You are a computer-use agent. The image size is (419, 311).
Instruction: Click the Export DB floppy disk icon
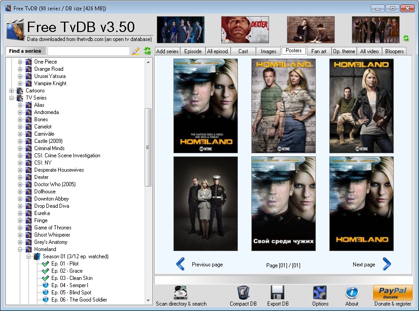(278, 293)
